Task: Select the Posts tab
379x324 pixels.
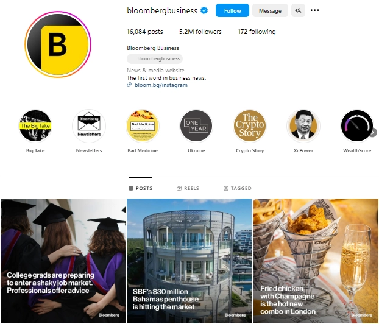Action: coord(140,188)
